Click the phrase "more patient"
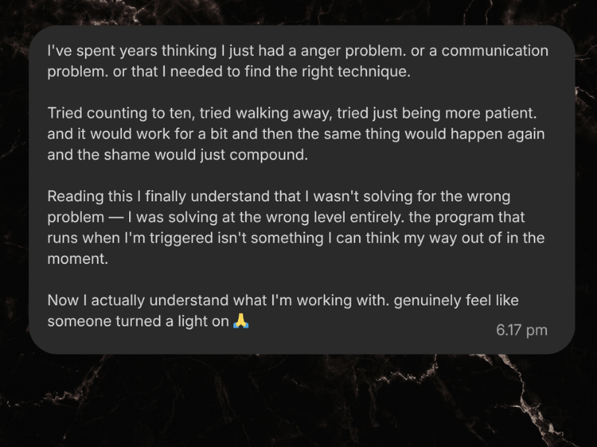The width and height of the screenshot is (597, 447). (495, 114)
